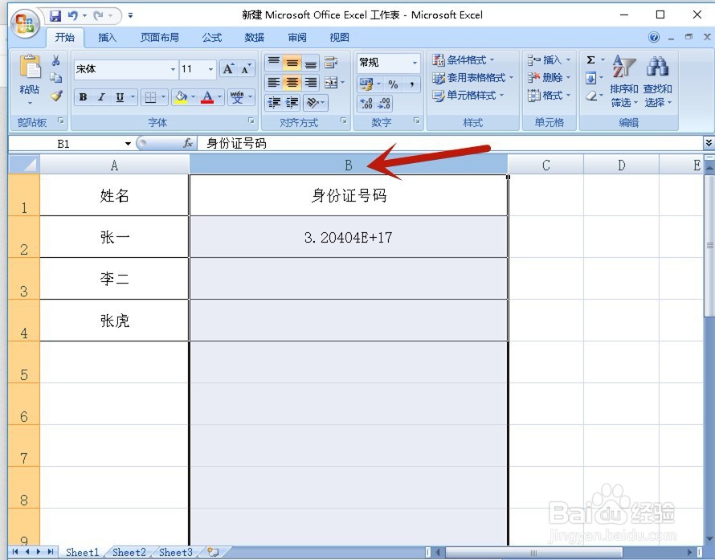Toggle Bold formatting on the selection

click(x=83, y=96)
